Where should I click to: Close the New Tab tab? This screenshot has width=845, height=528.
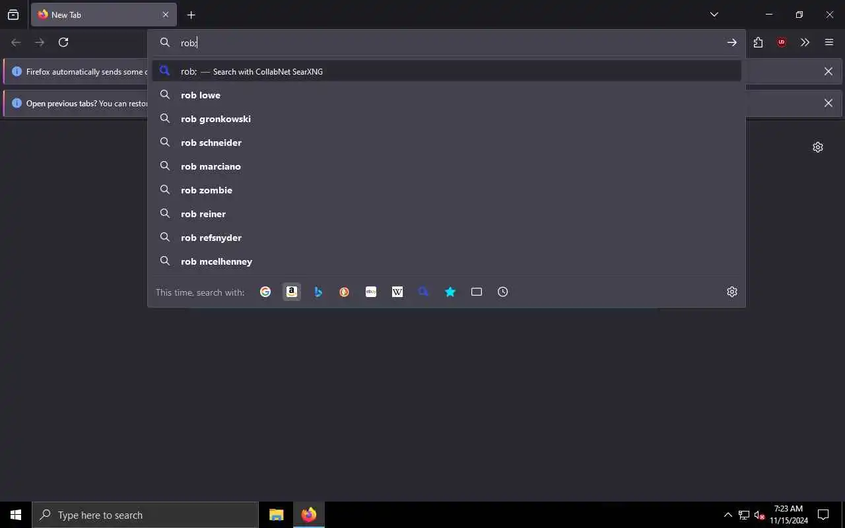166,15
